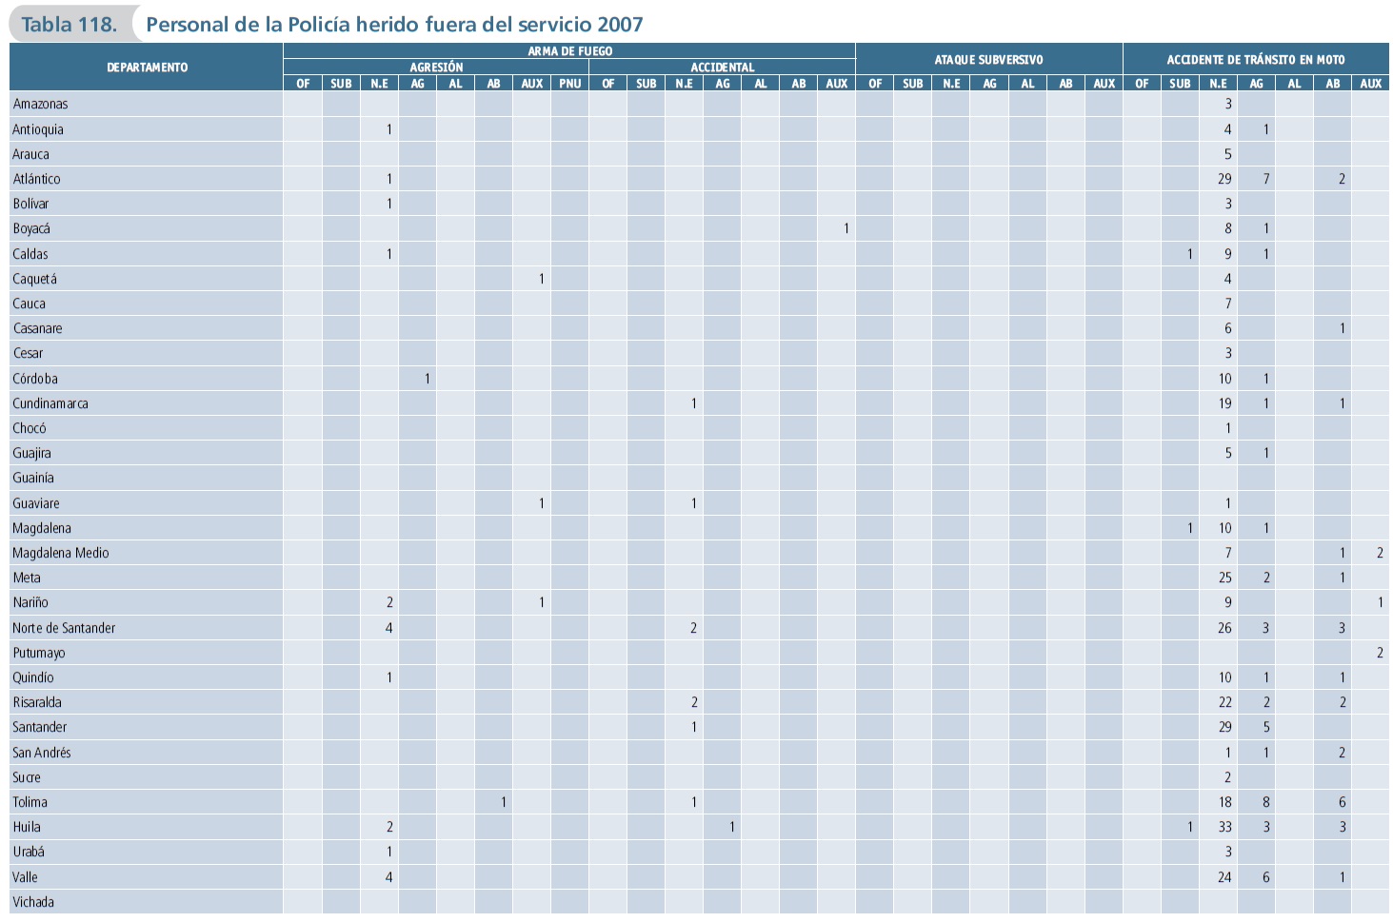Click the Tabla 118 label
This screenshot has height=922, width=1393.
pos(69,25)
